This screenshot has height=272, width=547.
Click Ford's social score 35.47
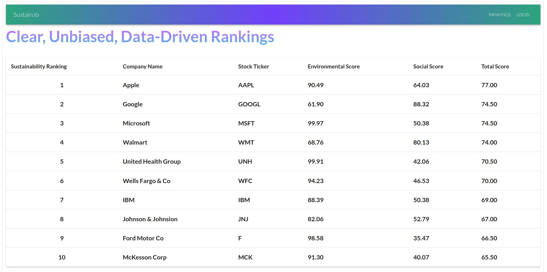point(421,238)
